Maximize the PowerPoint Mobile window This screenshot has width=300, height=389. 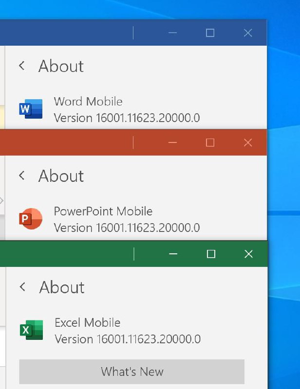pyautogui.click(x=210, y=142)
